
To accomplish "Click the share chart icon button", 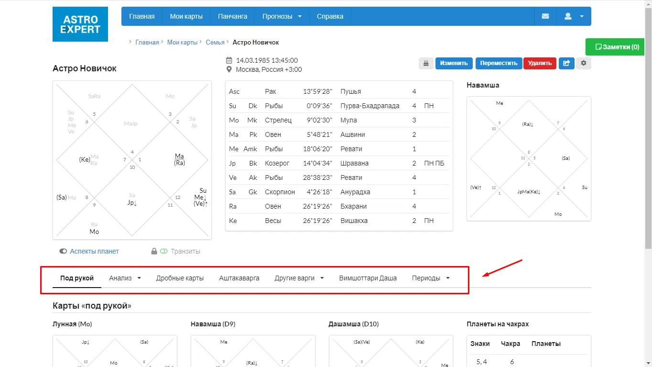I will (x=566, y=63).
